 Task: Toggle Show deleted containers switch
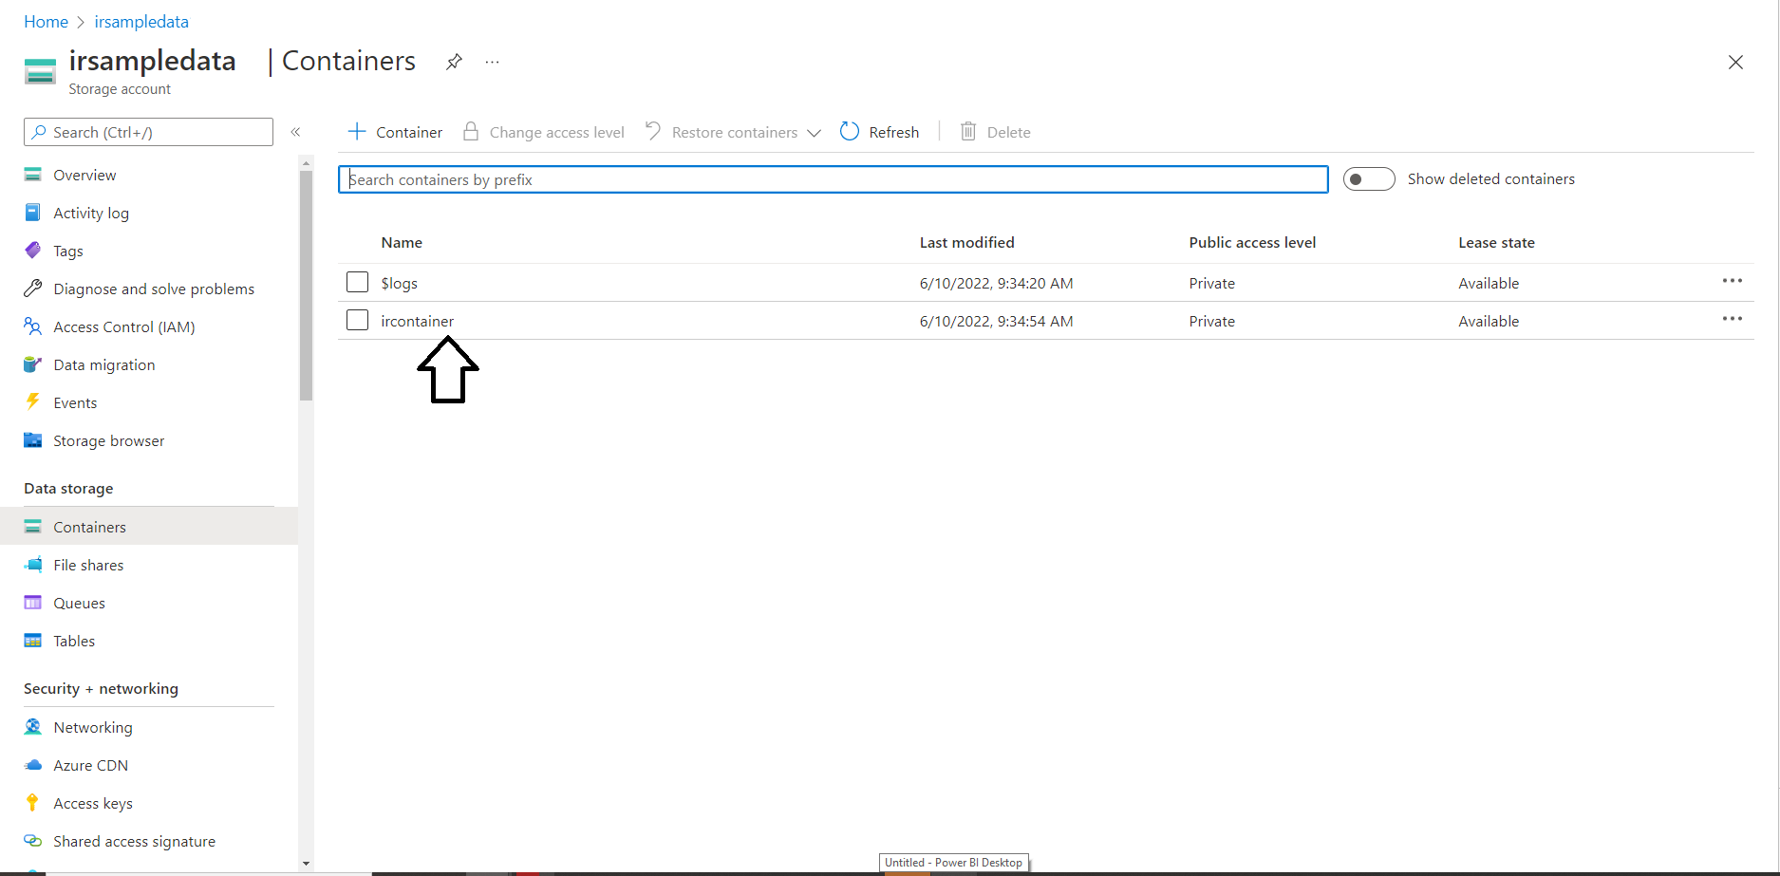click(x=1369, y=179)
